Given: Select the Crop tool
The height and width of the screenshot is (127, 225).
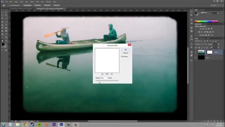Looking at the screenshot, I should [2, 18].
